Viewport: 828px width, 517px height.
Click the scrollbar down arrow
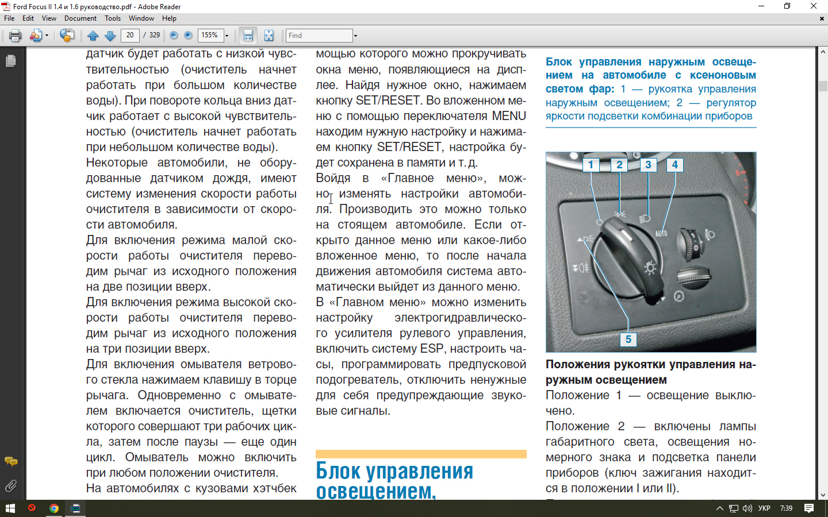pos(823,495)
